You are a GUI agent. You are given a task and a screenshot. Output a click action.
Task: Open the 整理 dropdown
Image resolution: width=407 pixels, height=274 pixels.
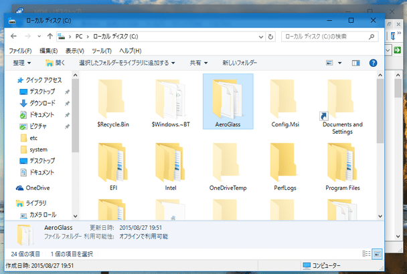22,63
